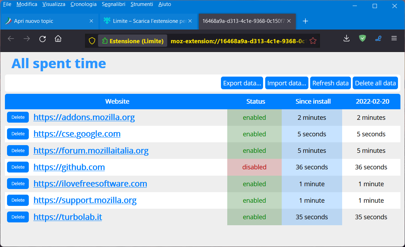Viewport: 405px width, 247px height.
Task: Open the hamburger application menu
Action: (x=394, y=39)
